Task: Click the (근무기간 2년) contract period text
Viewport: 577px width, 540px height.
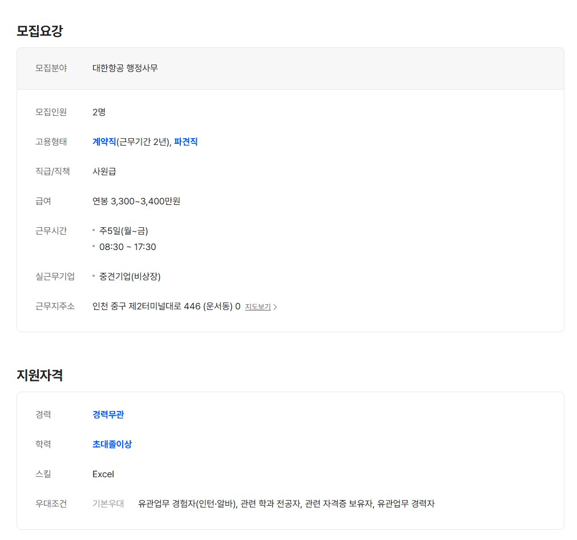Action: click(x=144, y=142)
